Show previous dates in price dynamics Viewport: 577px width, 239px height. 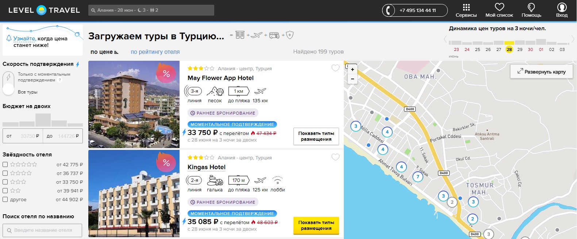445,39
